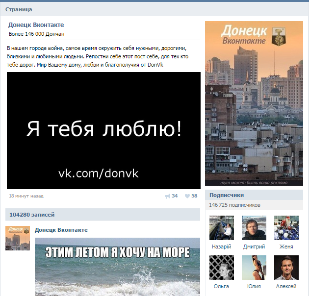Open the Подписчики section header
The height and width of the screenshot is (296, 309).
pyautogui.click(x=254, y=195)
